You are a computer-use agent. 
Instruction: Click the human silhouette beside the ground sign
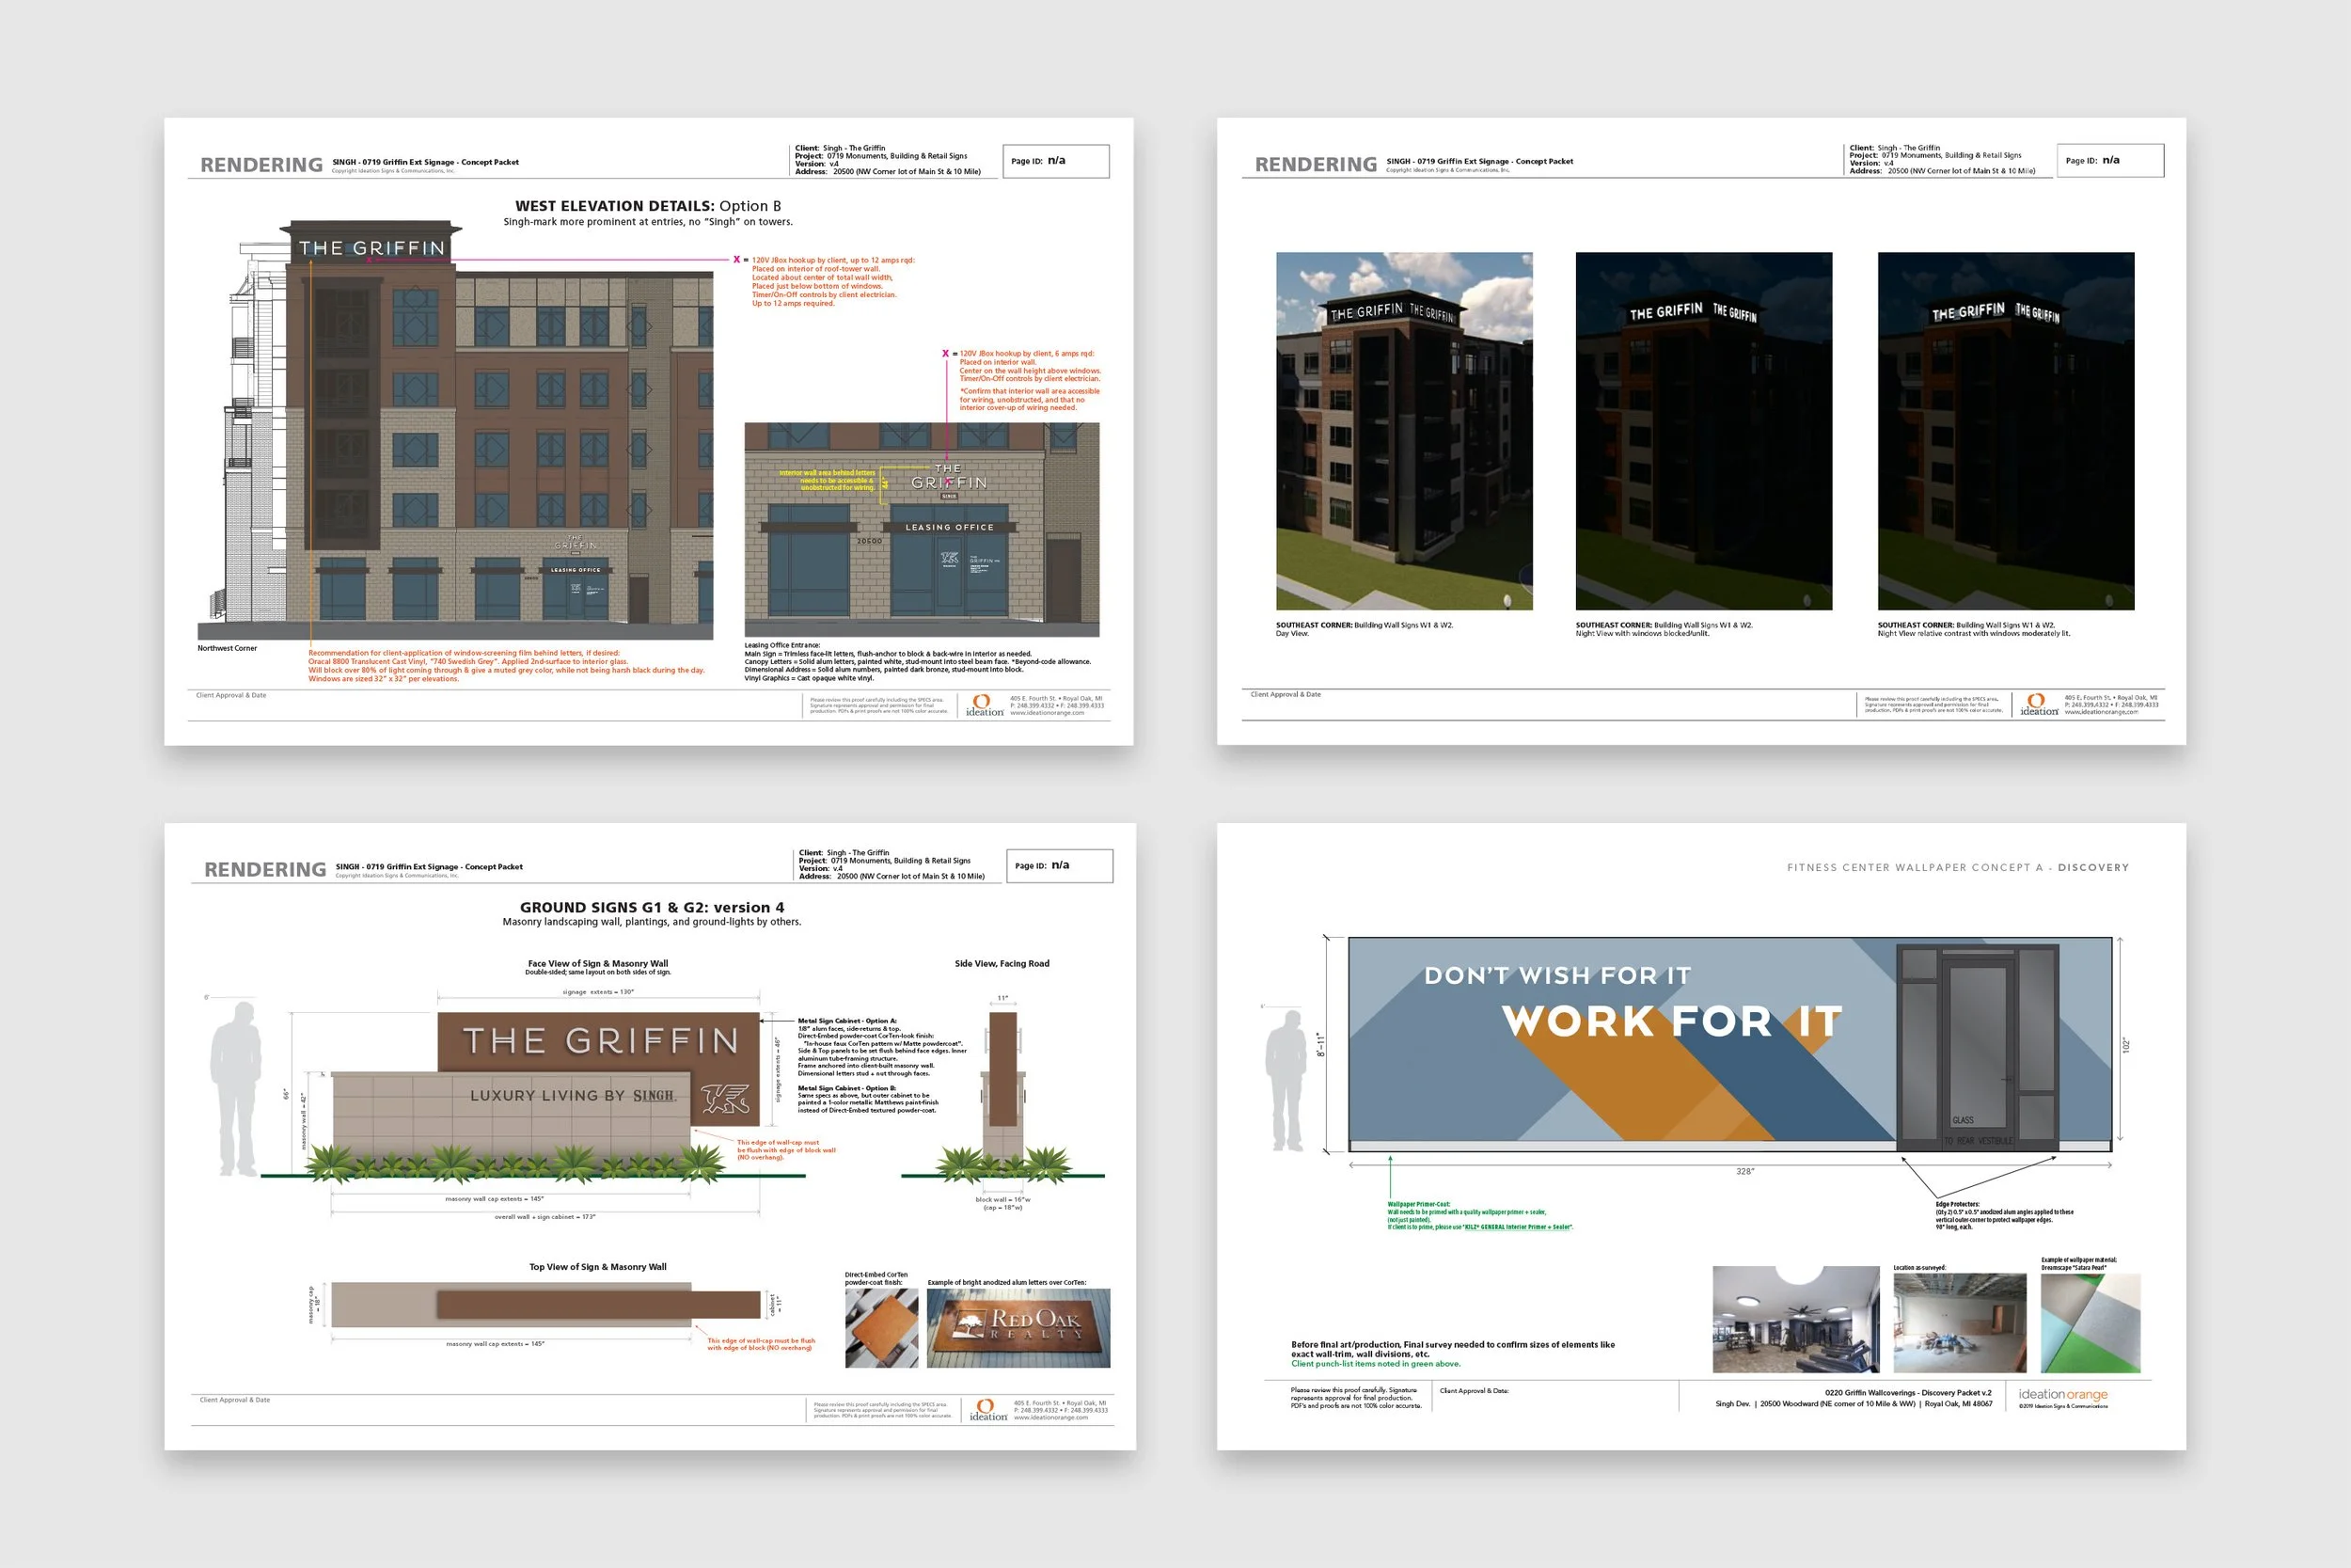(237, 1089)
